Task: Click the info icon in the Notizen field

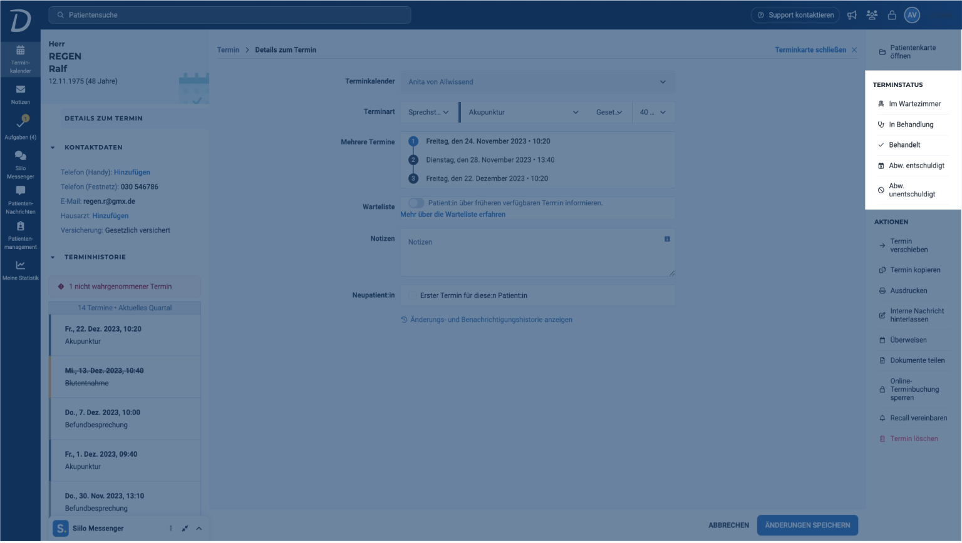Action: click(x=667, y=239)
